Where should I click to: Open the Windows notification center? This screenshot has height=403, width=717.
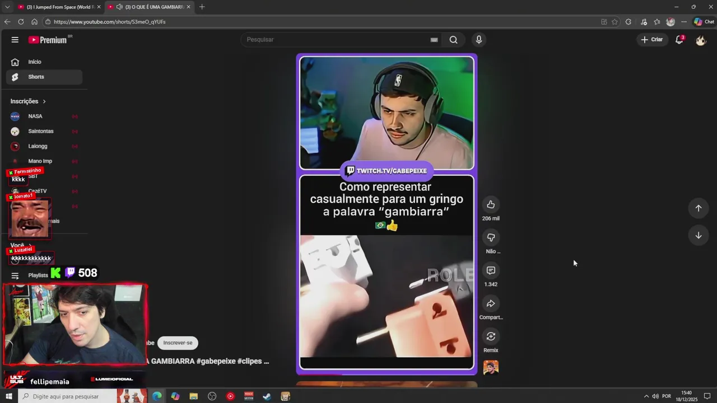click(707, 396)
